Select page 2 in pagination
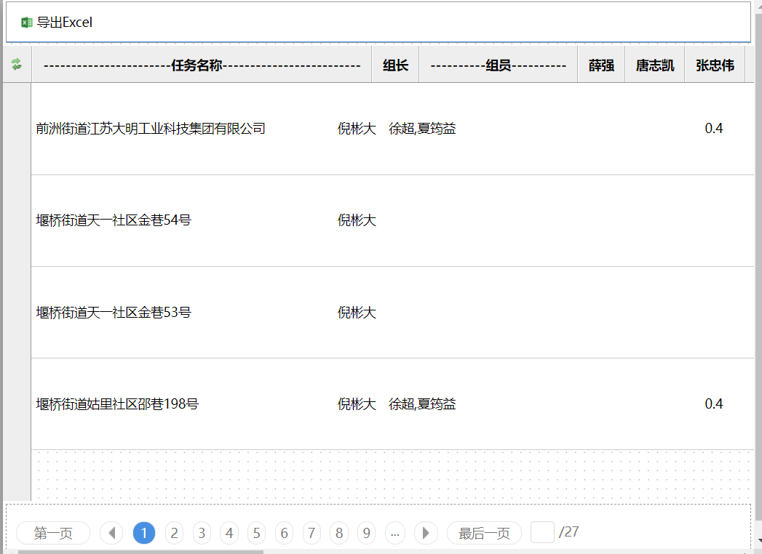The height and width of the screenshot is (554, 762). click(174, 533)
